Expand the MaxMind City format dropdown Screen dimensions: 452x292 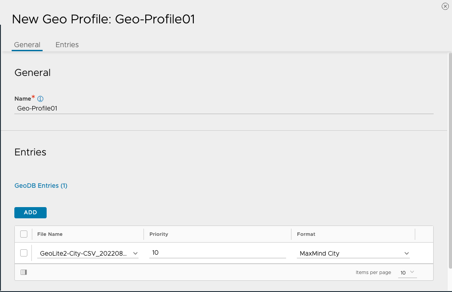pos(353,253)
